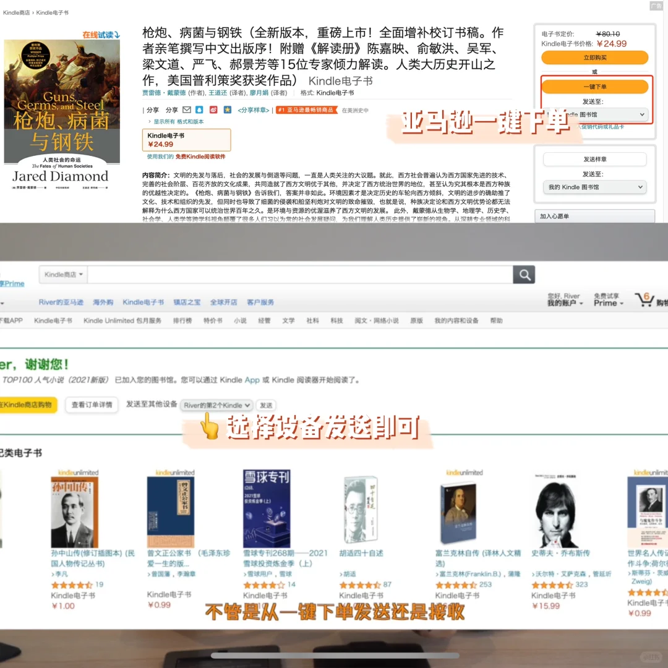Open the 科技 category tab
This screenshot has width=668, height=668.
click(336, 321)
